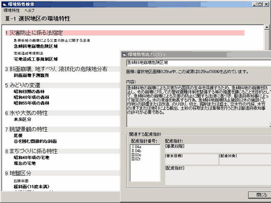Click heading 7 眺望景観の特性

[x=63, y=129]
